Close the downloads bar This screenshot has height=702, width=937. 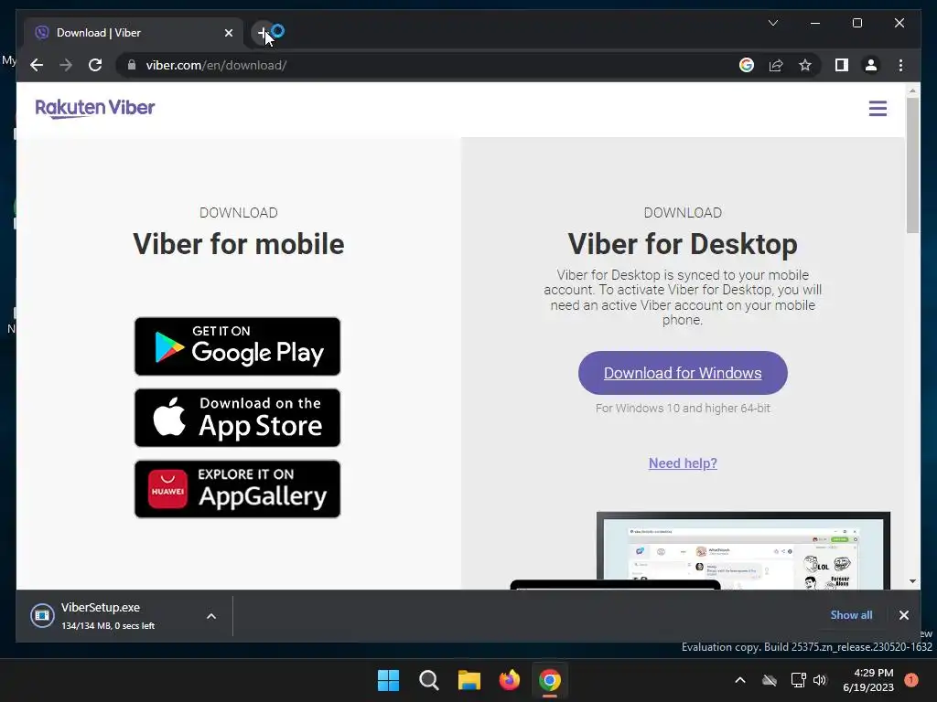click(903, 615)
